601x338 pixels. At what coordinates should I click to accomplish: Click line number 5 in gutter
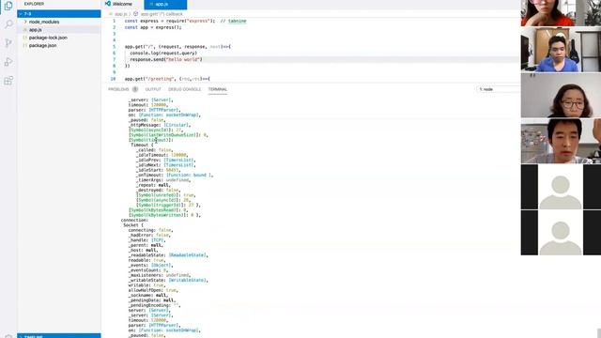(114, 47)
